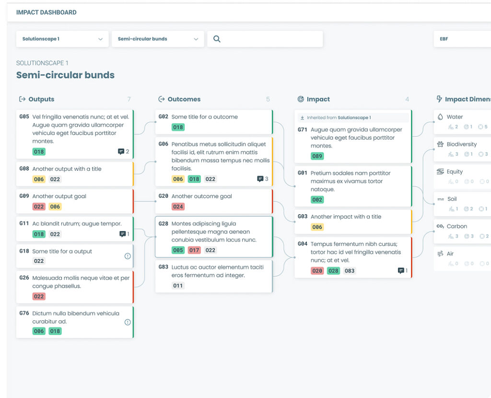The width and height of the screenshot is (491, 398).
Task: Click the Outputs column header
Action: 41,99
